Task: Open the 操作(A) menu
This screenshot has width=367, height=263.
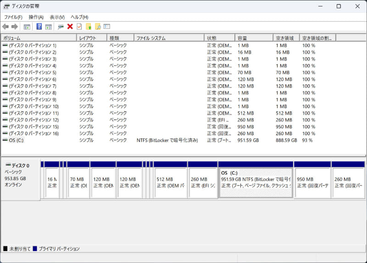Action: [36, 17]
